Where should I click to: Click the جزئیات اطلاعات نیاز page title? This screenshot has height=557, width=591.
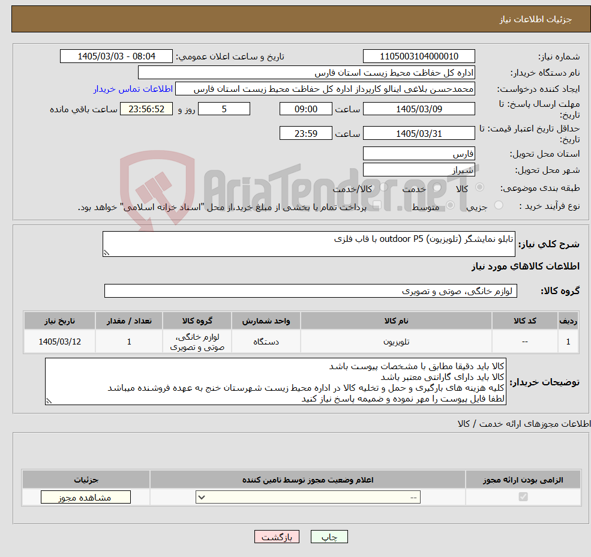click(x=536, y=19)
